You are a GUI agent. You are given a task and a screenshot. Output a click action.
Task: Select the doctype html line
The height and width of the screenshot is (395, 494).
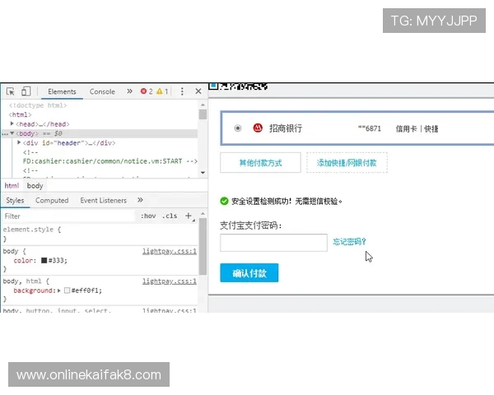[x=38, y=105]
